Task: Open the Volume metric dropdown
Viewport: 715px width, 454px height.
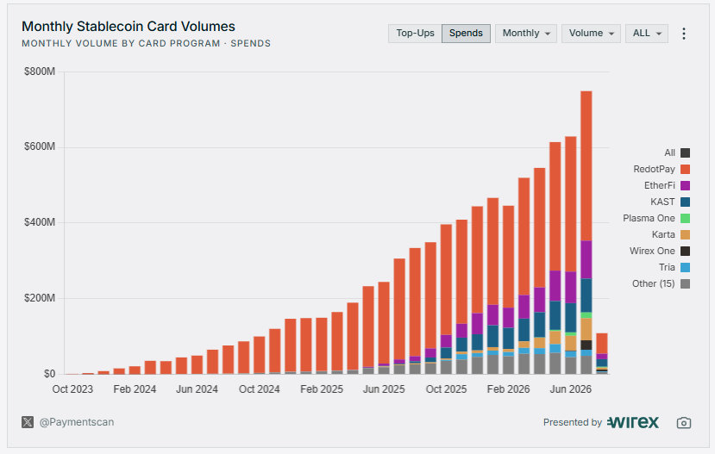Action: tap(591, 34)
